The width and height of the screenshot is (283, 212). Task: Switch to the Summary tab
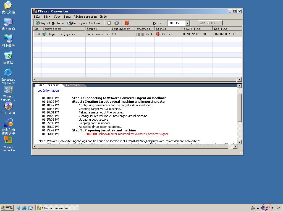73,85
